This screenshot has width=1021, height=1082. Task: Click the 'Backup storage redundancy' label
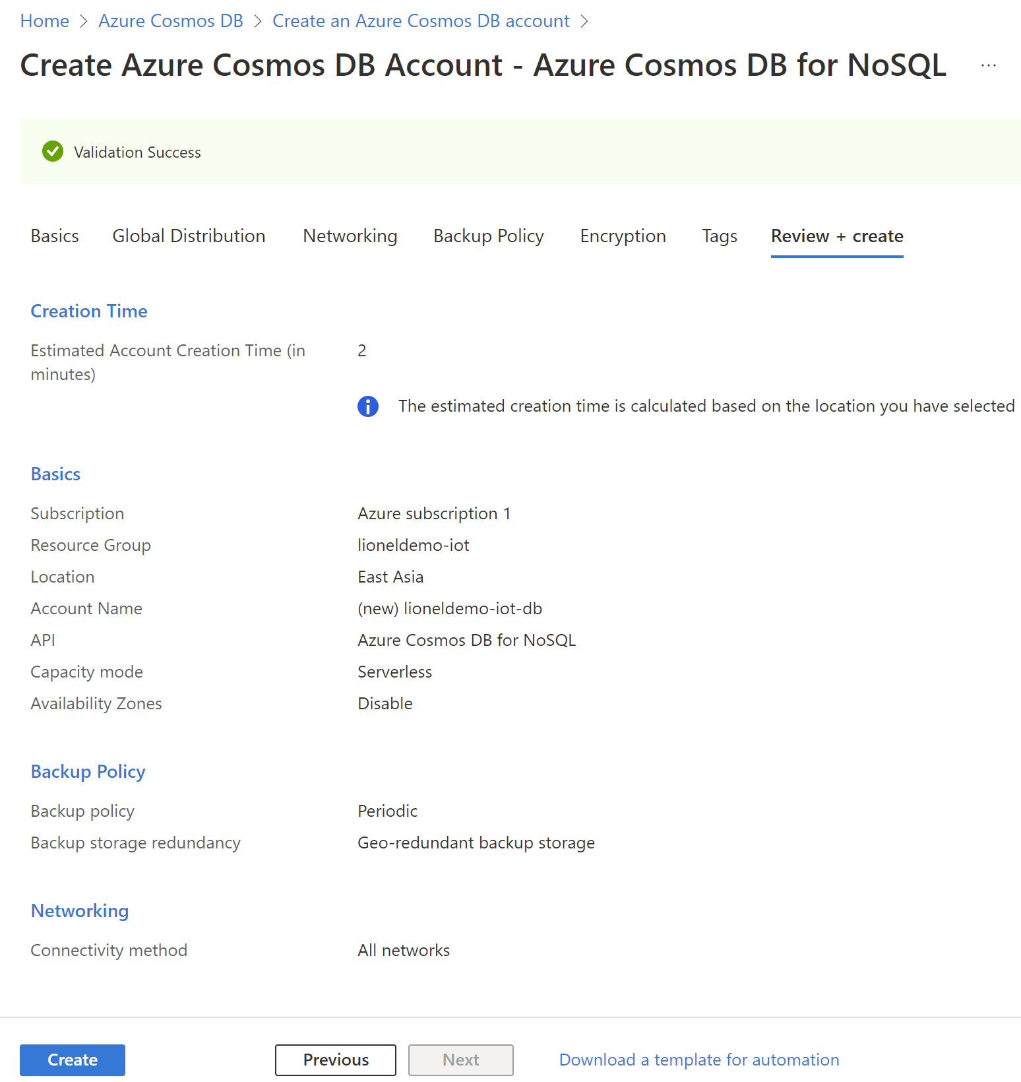pyautogui.click(x=135, y=843)
